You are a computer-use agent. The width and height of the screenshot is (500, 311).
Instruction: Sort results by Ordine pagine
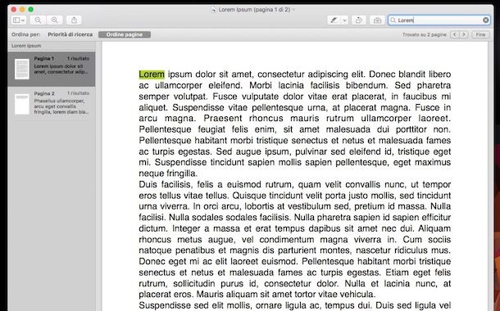pyautogui.click(x=125, y=34)
